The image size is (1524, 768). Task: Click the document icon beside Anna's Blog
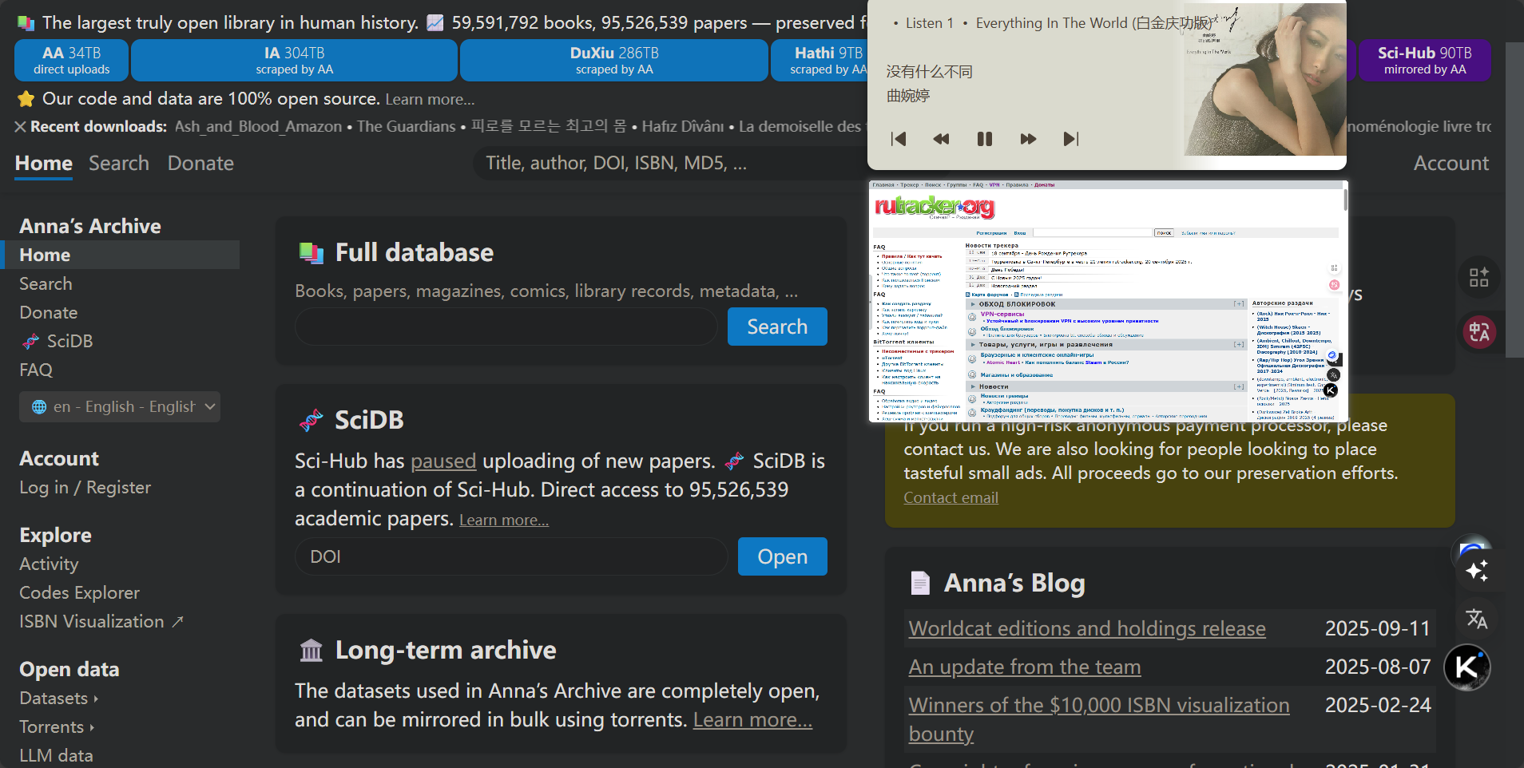(x=920, y=584)
